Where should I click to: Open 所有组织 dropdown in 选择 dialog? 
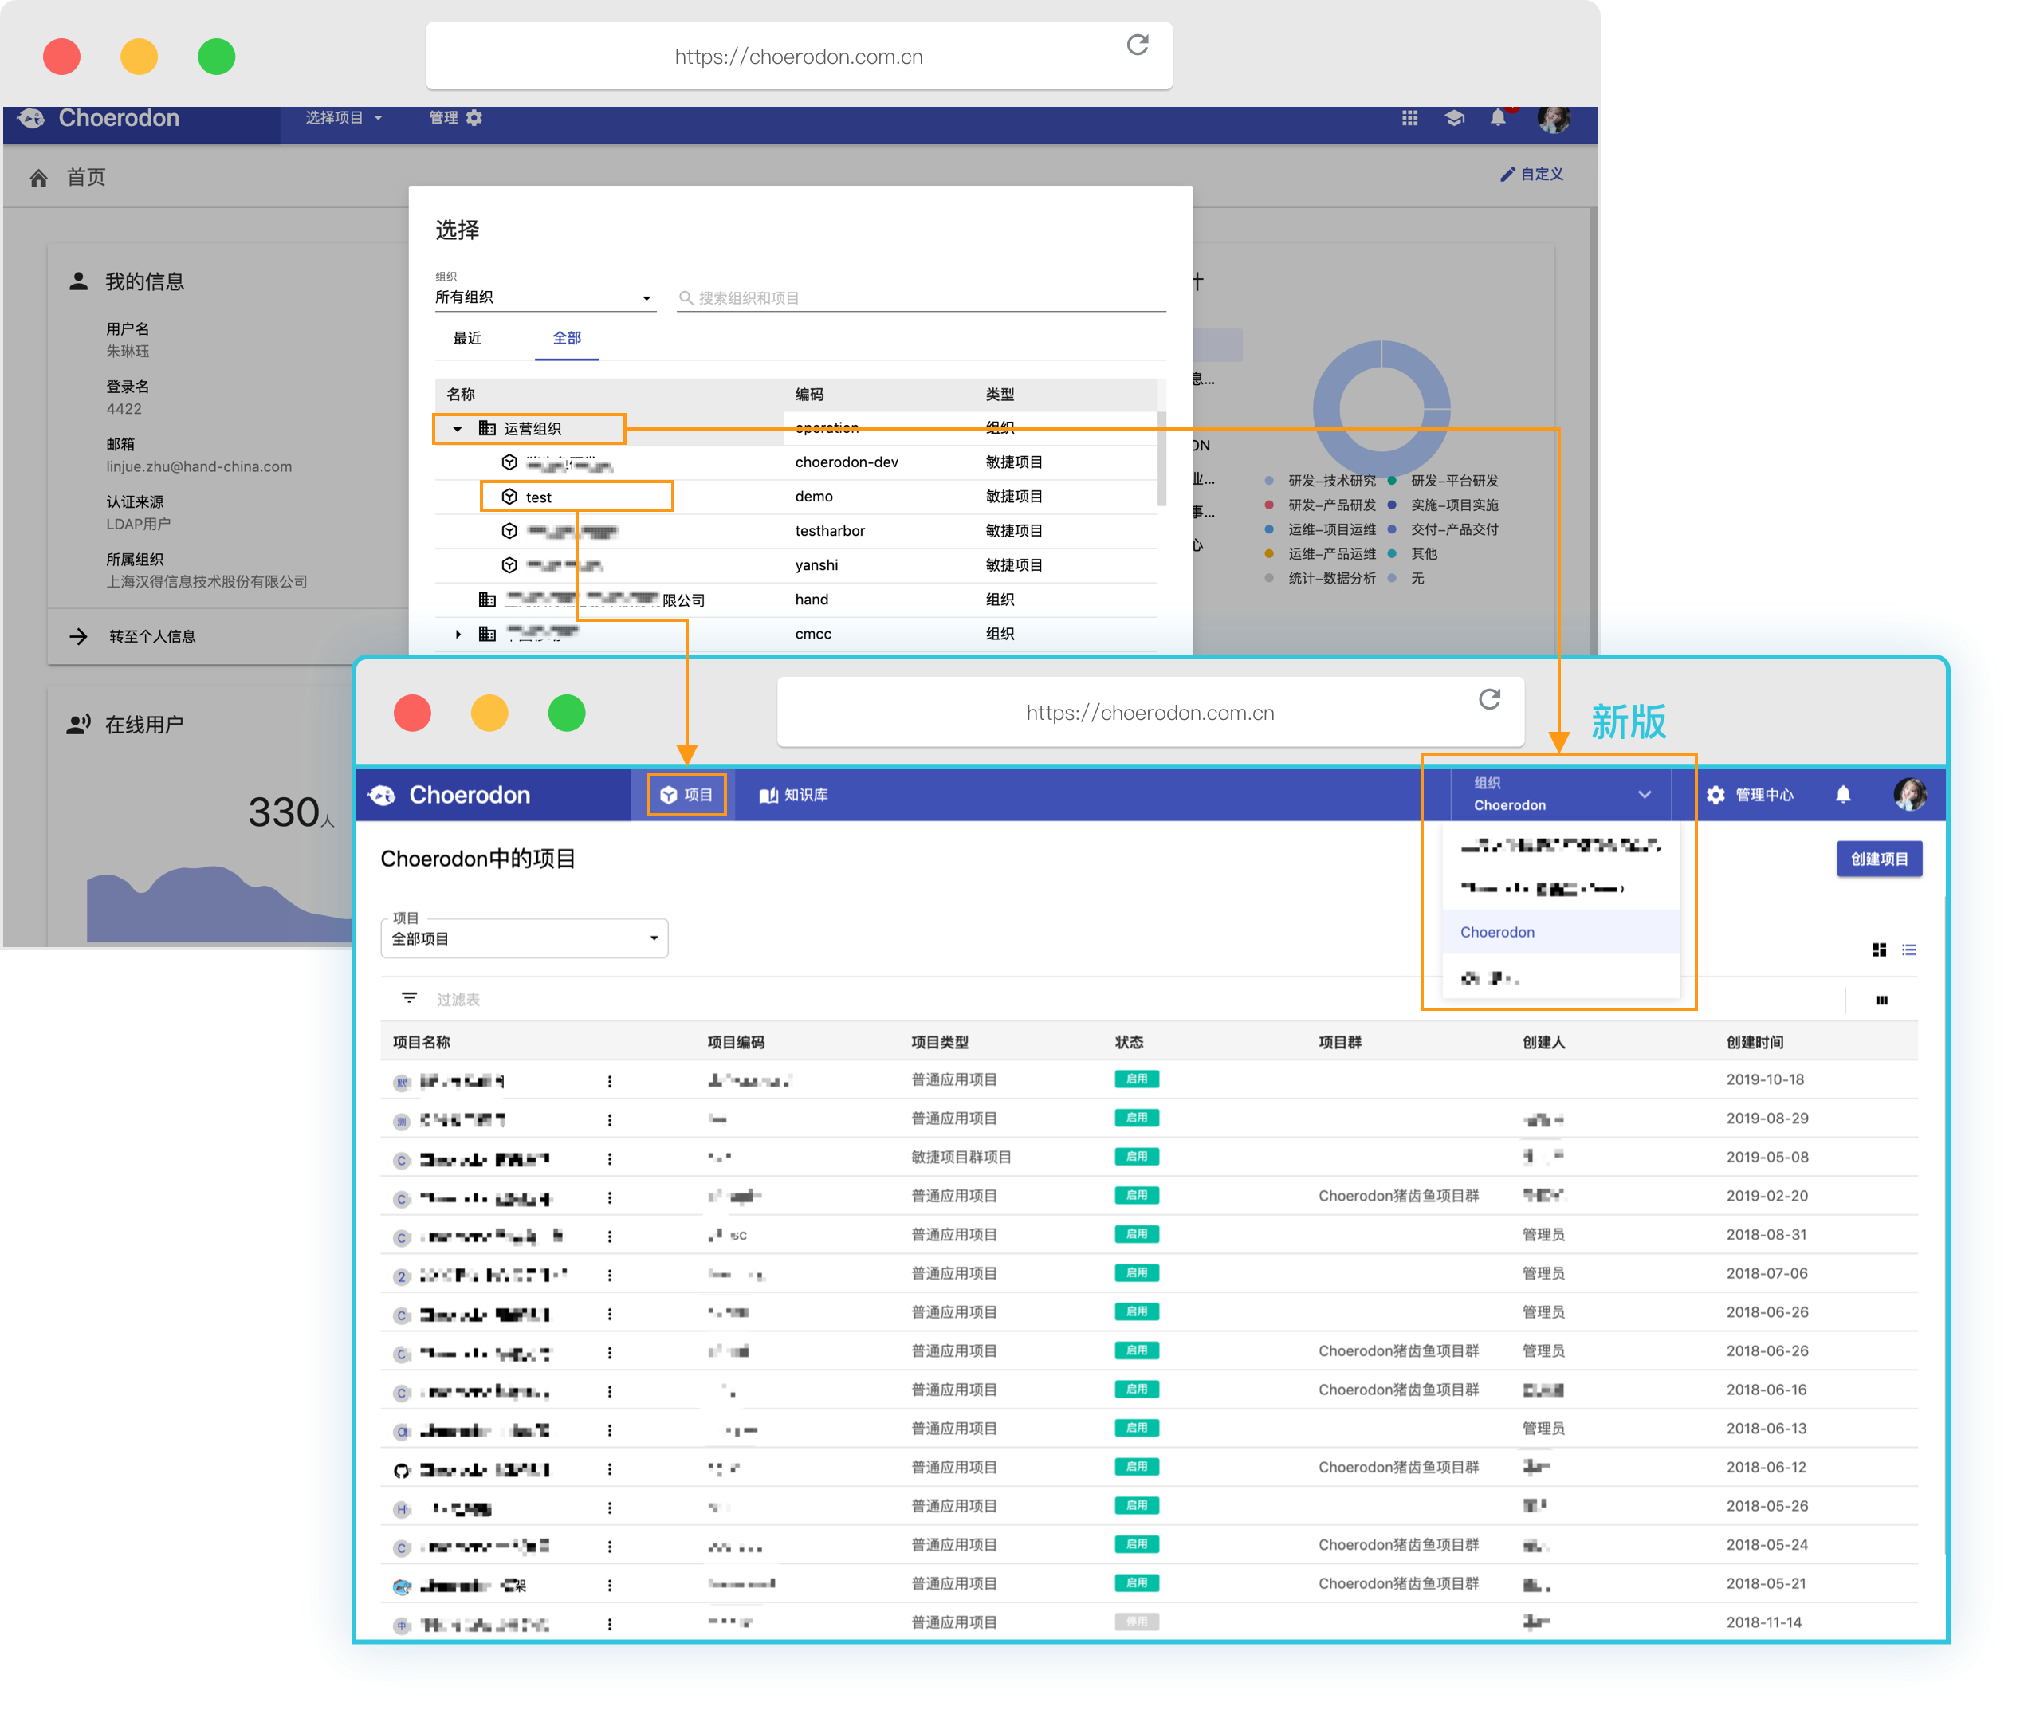(x=544, y=297)
